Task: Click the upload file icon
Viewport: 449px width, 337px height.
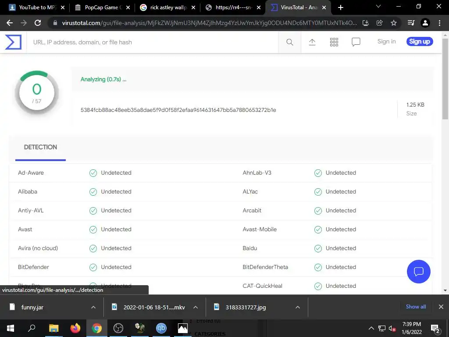Action: 312,42
